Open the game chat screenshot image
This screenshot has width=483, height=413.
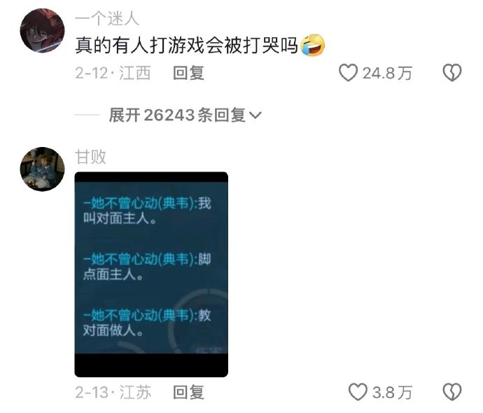[x=151, y=274]
